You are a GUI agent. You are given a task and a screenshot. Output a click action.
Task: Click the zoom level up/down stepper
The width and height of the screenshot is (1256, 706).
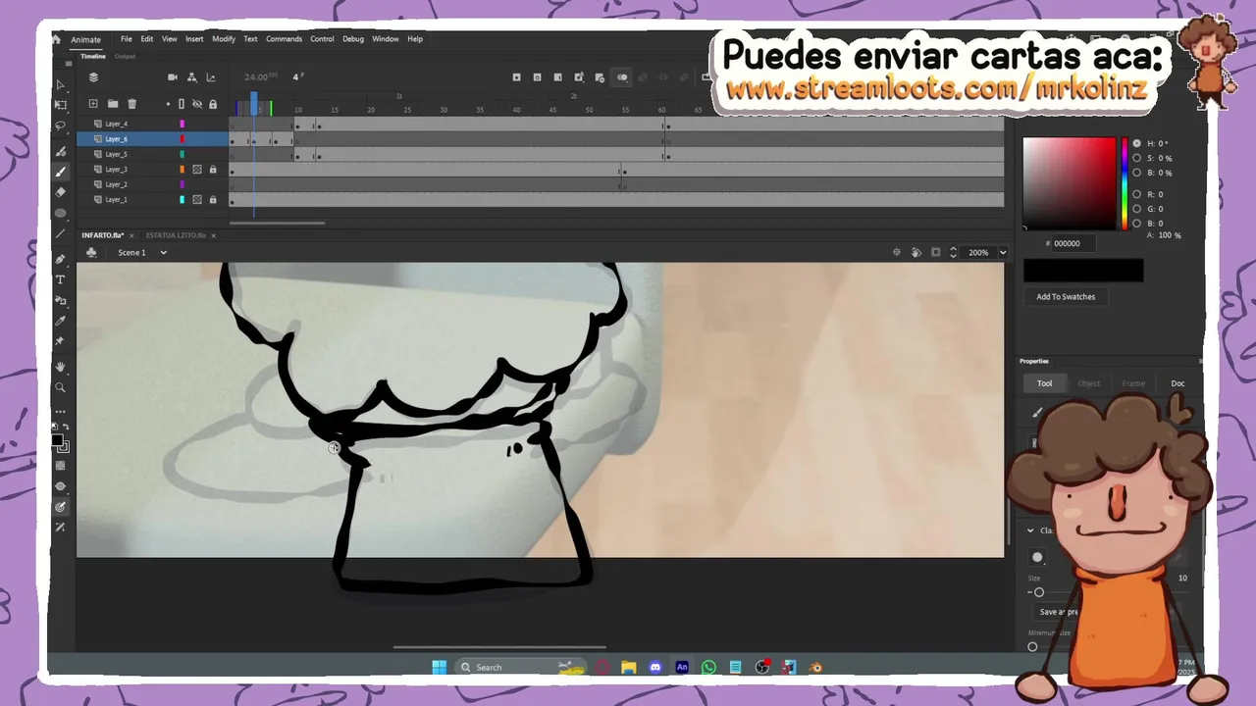(953, 252)
